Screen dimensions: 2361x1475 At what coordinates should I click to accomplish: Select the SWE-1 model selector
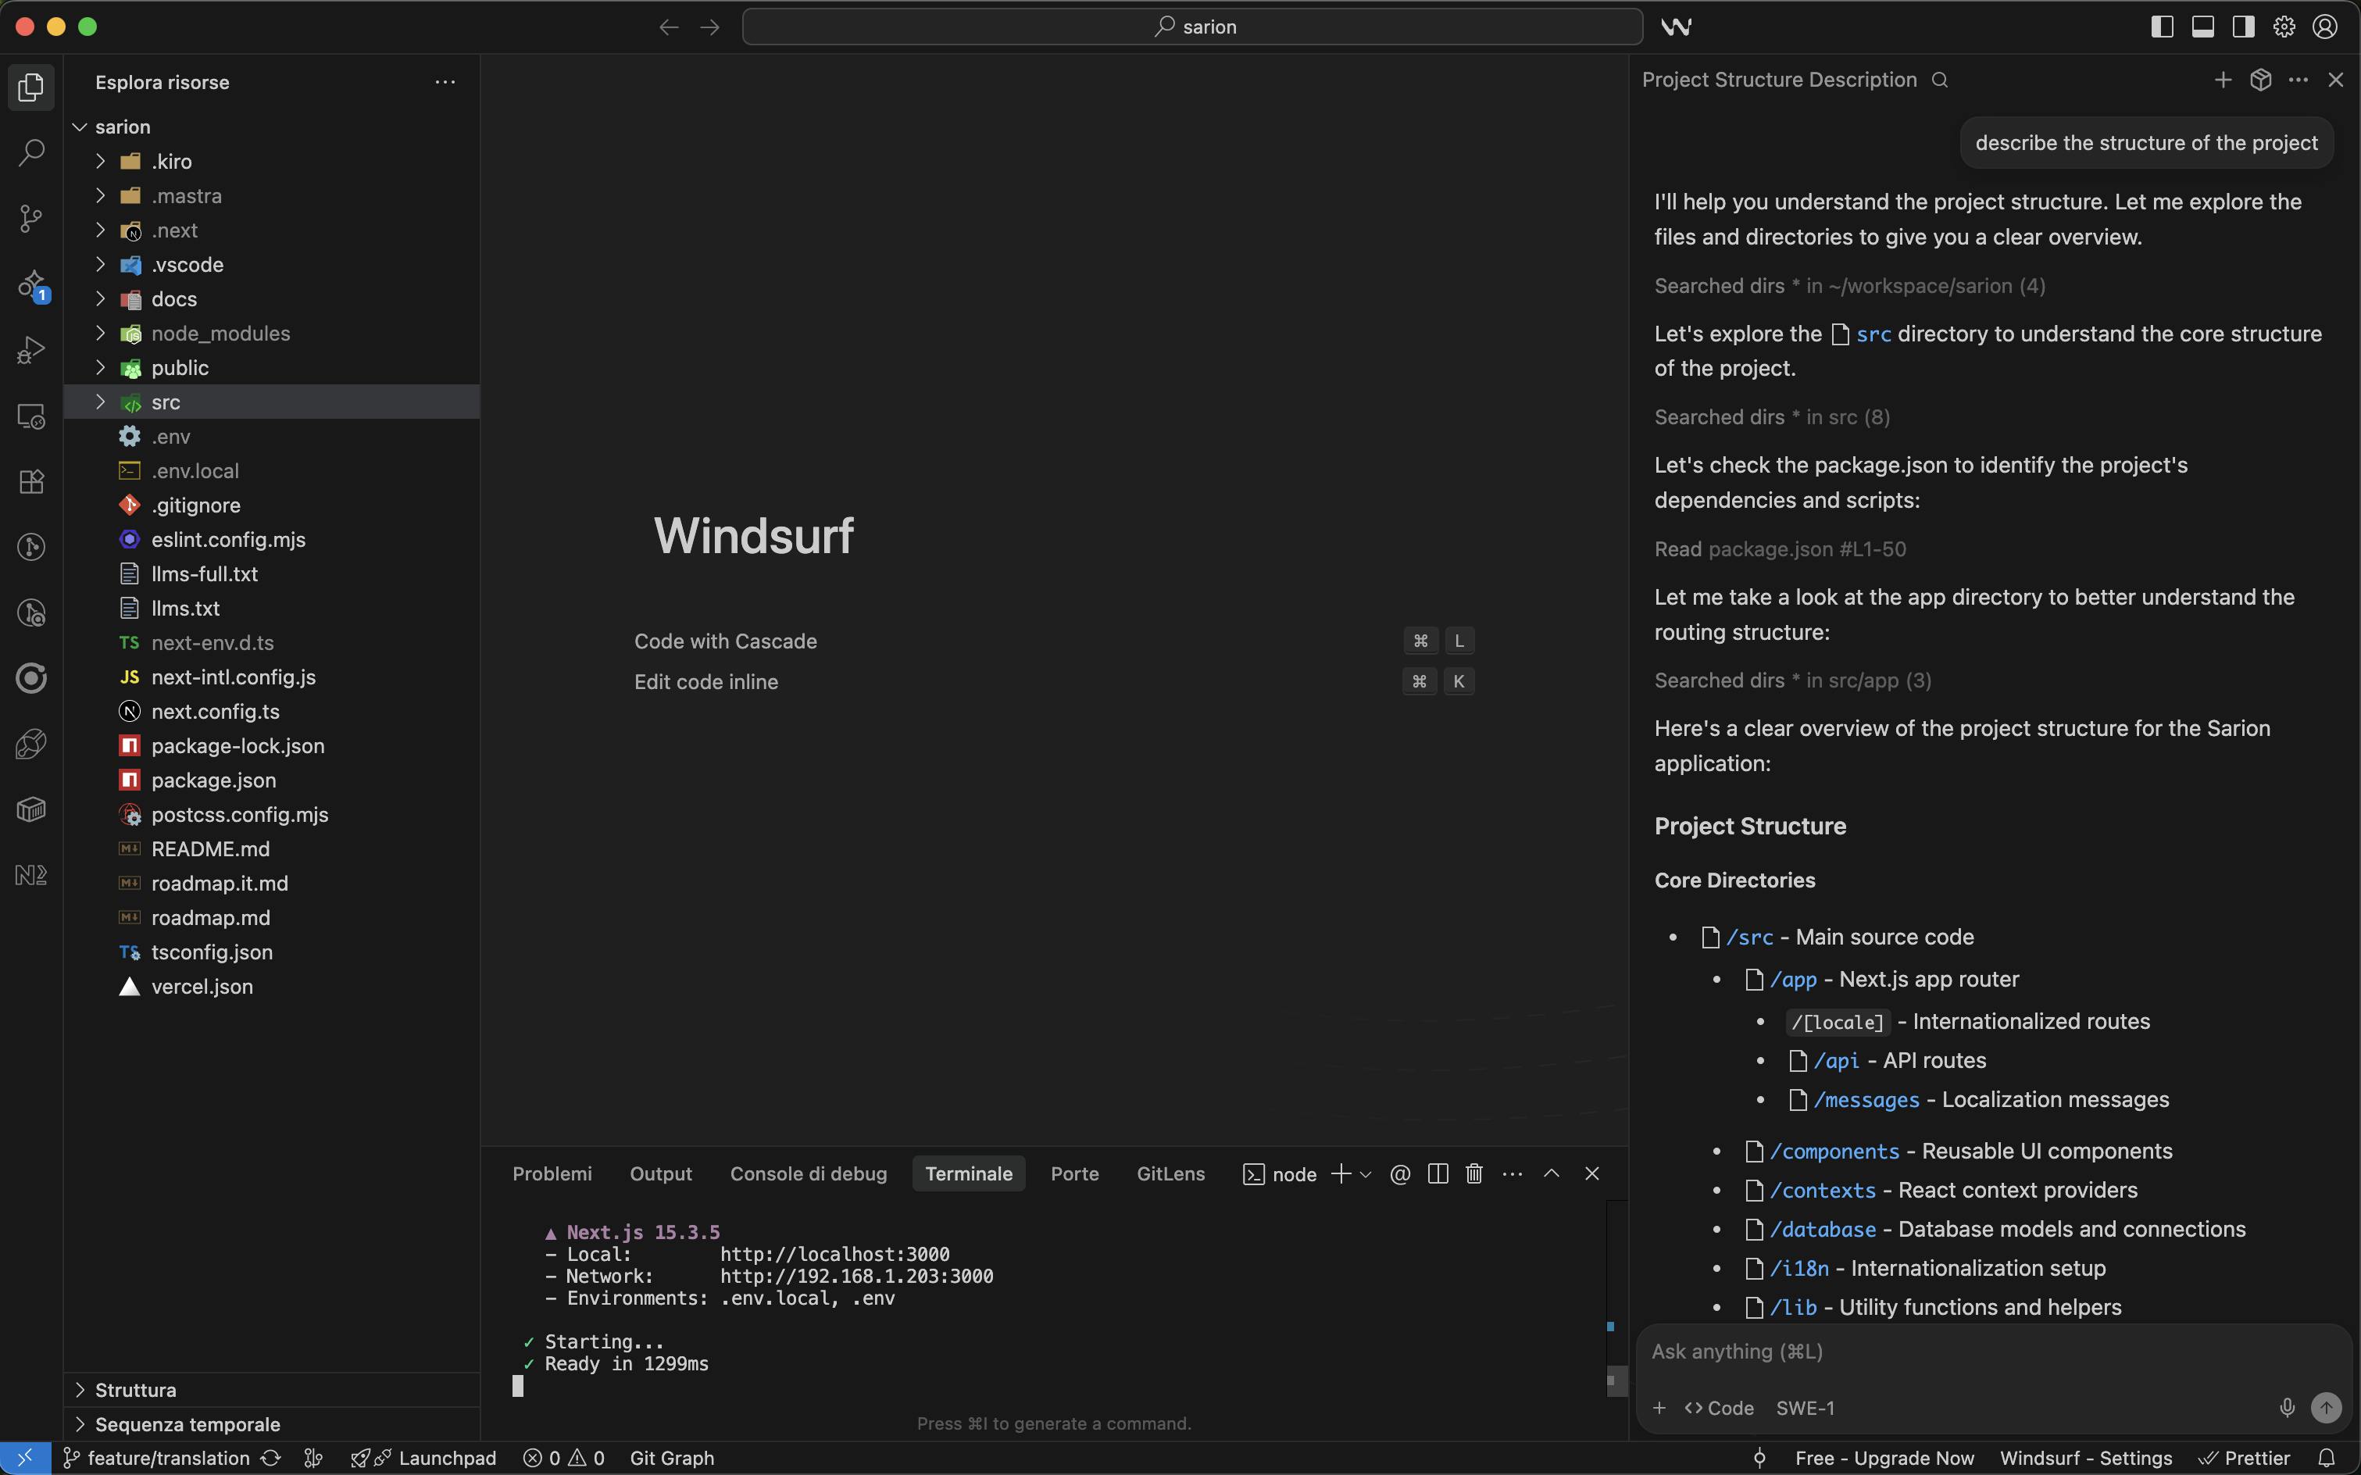1805,1408
